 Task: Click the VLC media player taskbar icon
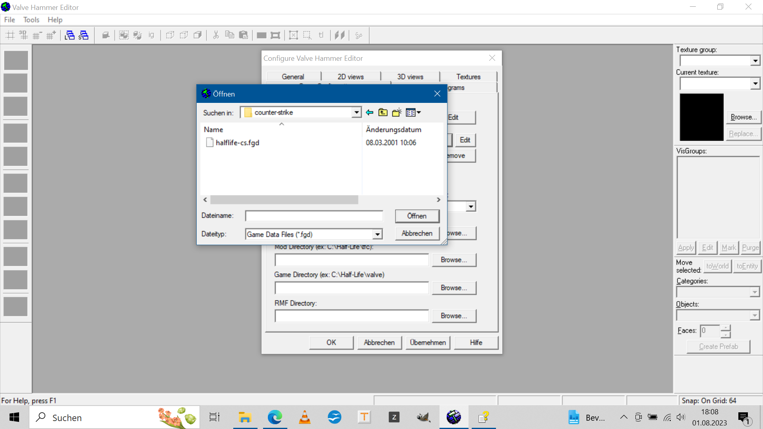tap(305, 417)
